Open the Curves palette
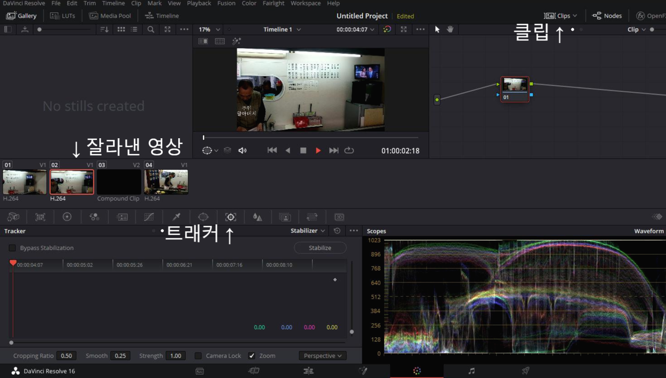Image resolution: width=666 pixels, height=378 pixels. 149,217
